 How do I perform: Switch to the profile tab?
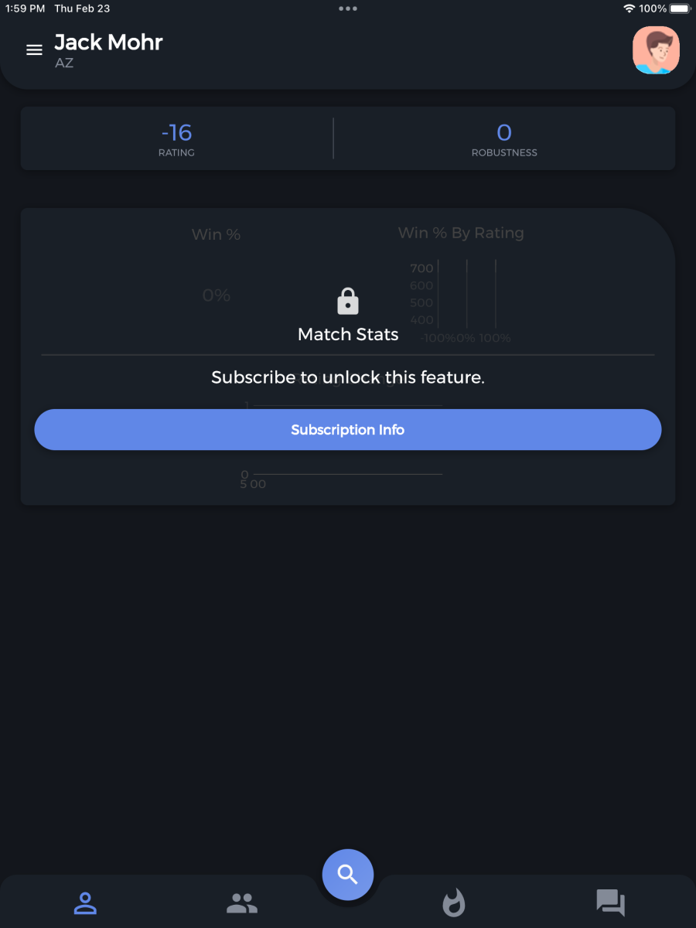click(85, 902)
